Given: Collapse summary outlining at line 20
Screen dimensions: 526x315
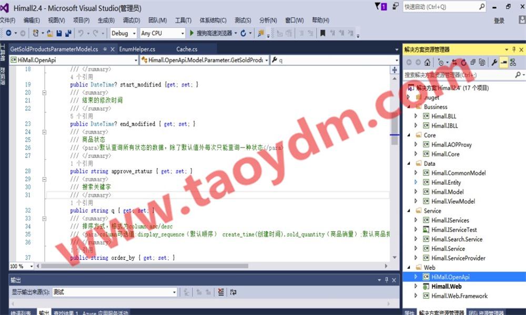Looking at the screenshot, I should pyautogui.click(x=44, y=93).
